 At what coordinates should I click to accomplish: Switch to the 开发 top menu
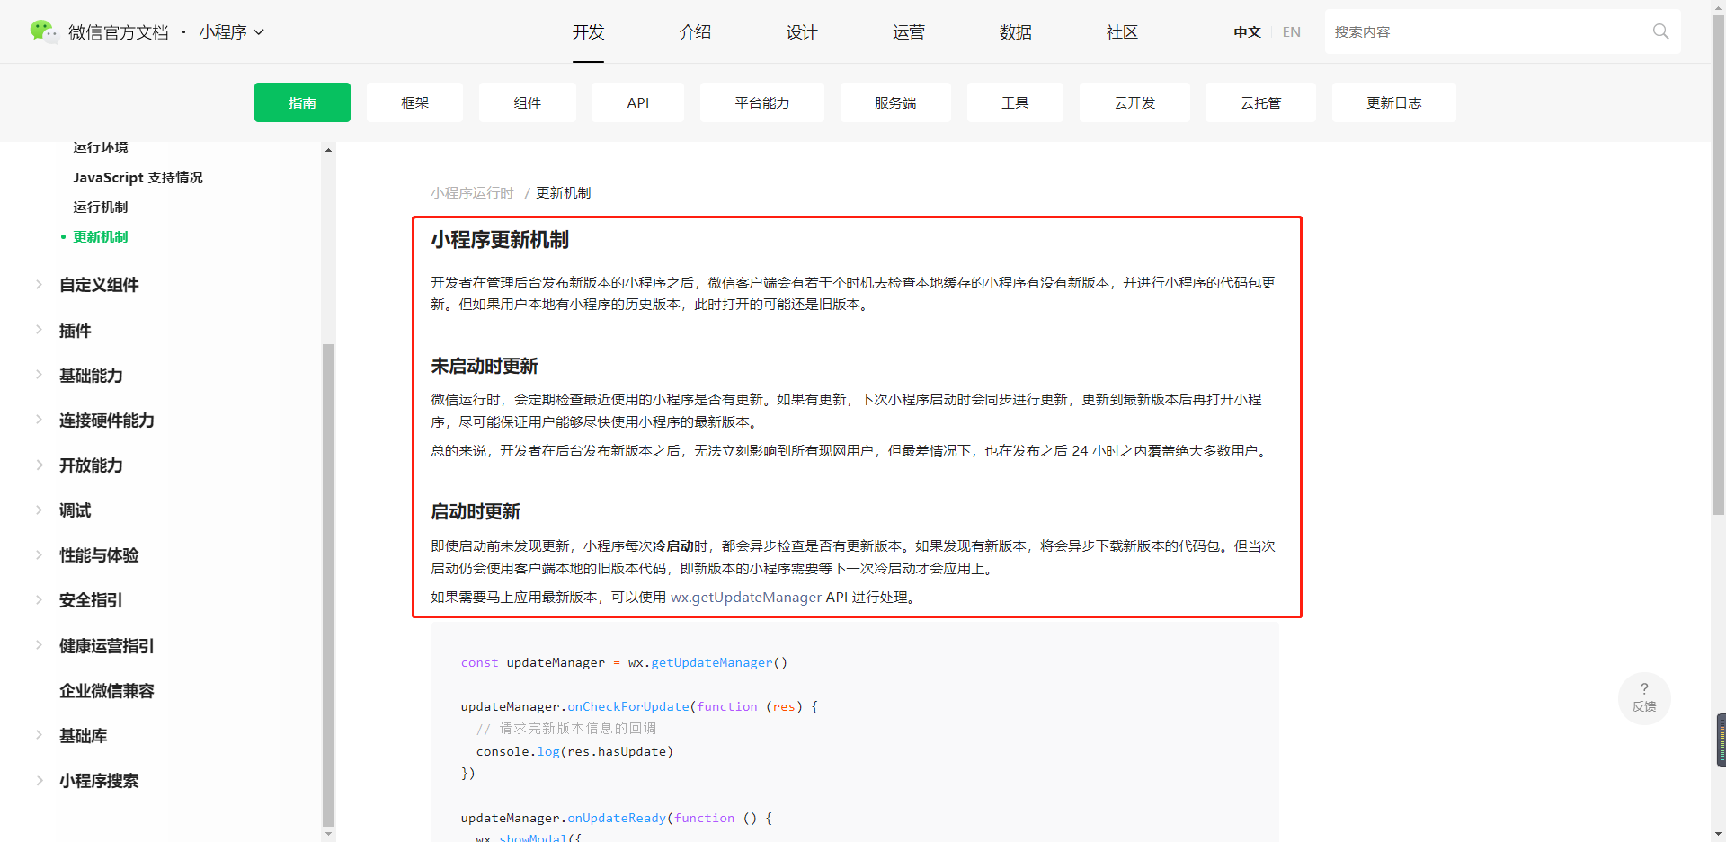tap(588, 32)
